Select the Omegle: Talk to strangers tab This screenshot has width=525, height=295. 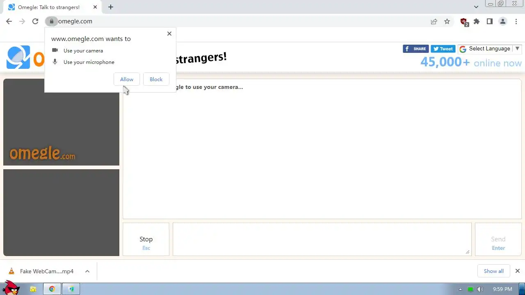coord(52,7)
